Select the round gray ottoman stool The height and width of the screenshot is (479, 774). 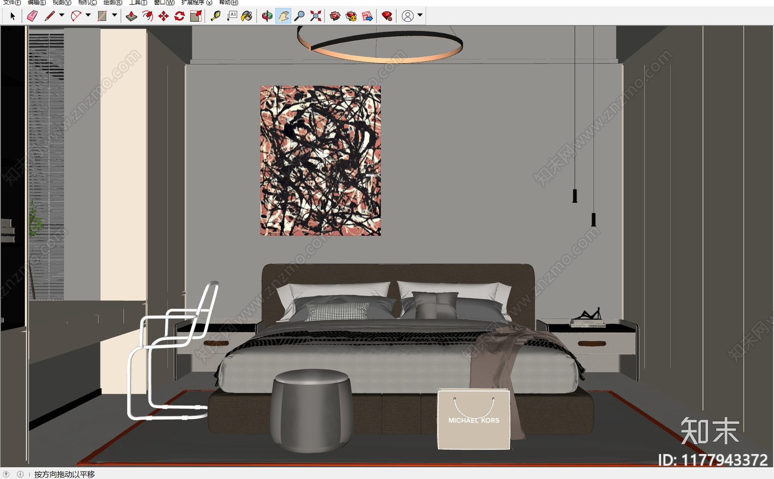click(312, 410)
